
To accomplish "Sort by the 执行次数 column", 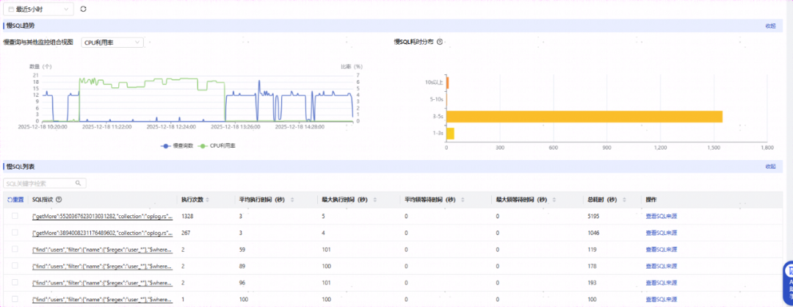I will pos(208,200).
